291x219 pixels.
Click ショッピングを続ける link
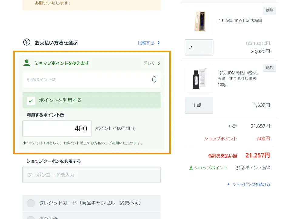coord(251,184)
